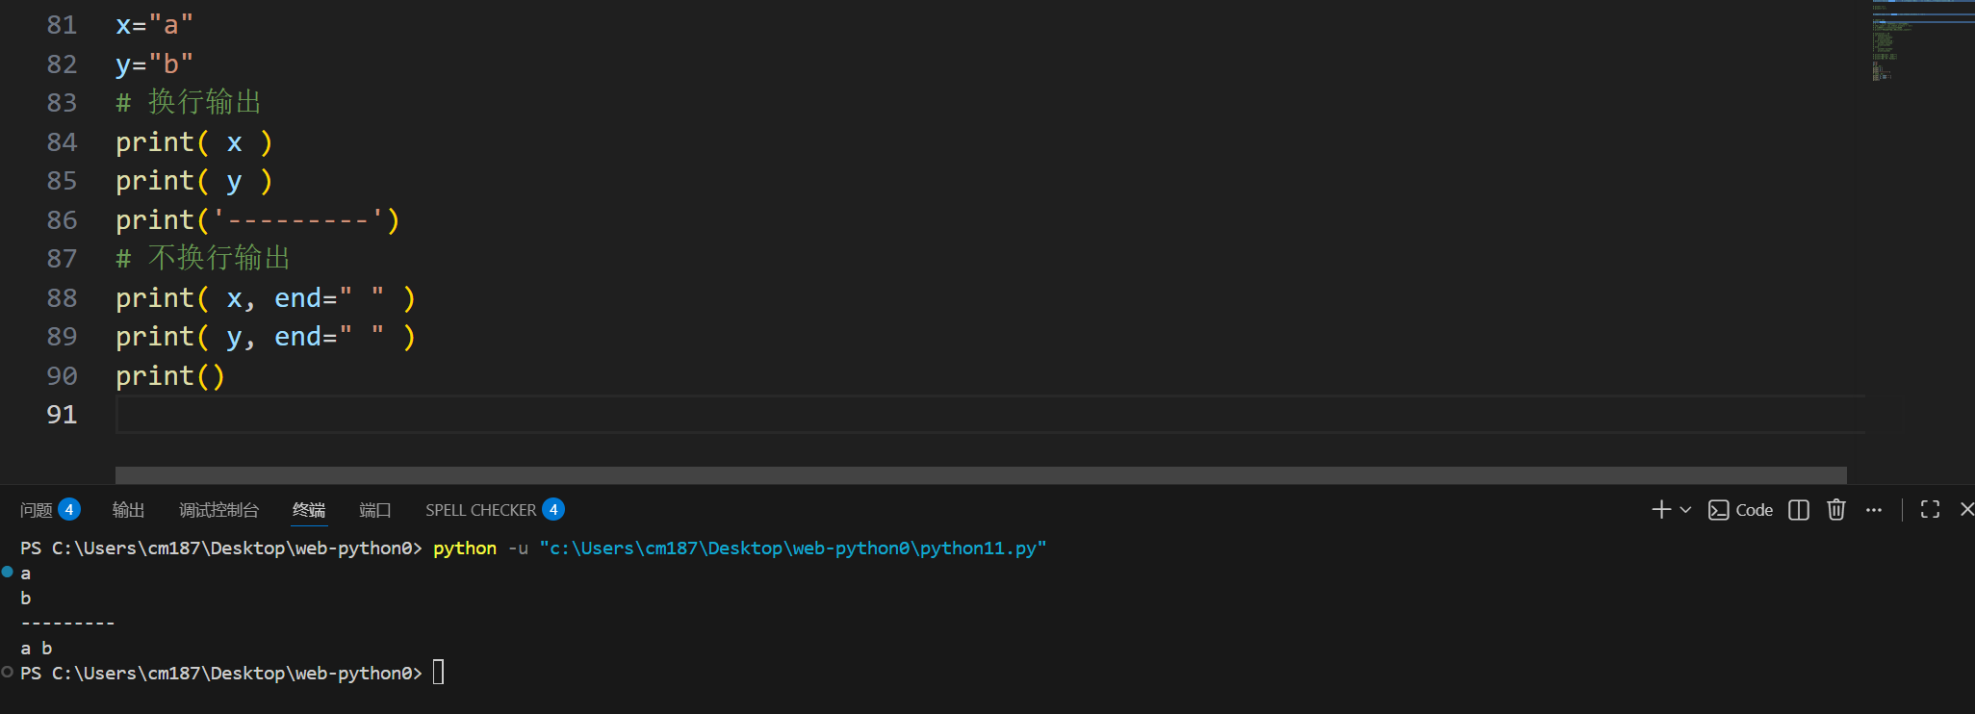Open the SPELL CHECKER tab
The height and width of the screenshot is (714, 1975).
click(x=480, y=510)
